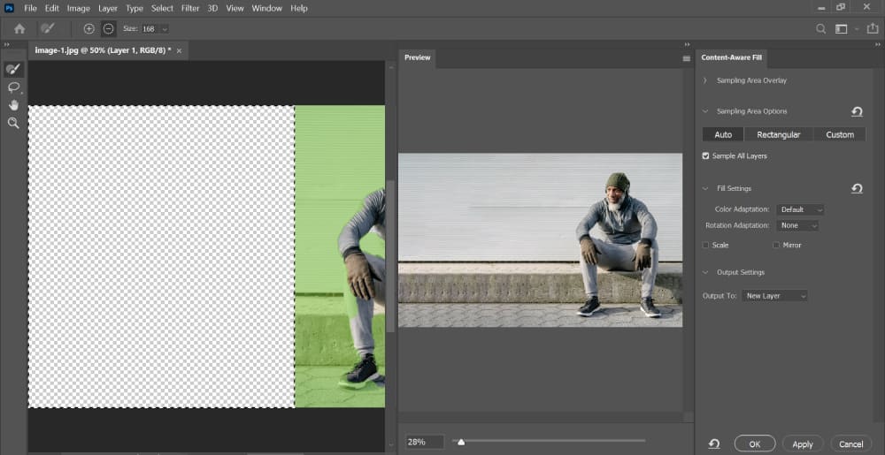Viewport: 885px width, 455px height.
Task: Click the Home icon in options bar
Action: point(19,28)
